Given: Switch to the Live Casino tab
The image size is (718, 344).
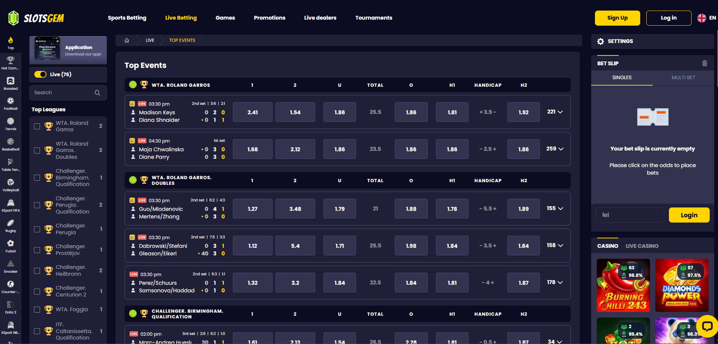Looking at the screenshot, I should click(642, 246).
